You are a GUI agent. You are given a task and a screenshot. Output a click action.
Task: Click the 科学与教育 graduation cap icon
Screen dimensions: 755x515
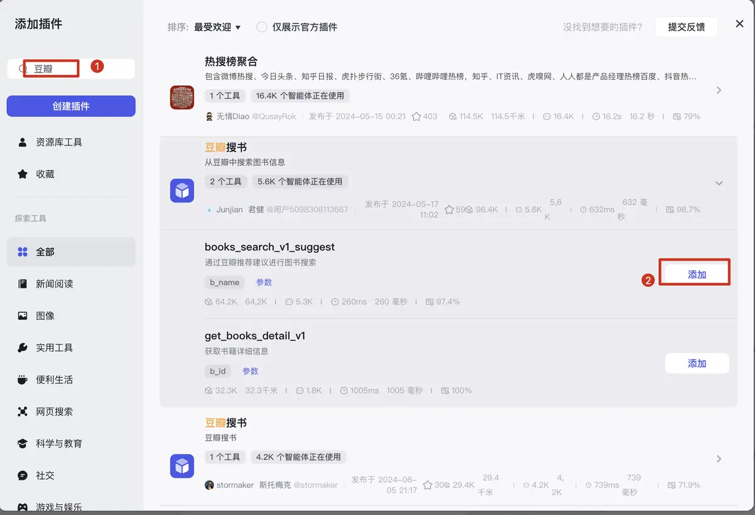click(x=23, y=443)
